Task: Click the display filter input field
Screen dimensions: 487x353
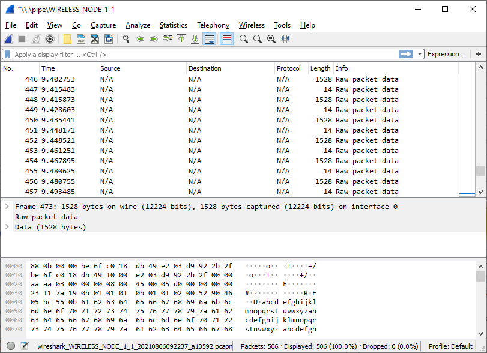Action: point(205,55)
